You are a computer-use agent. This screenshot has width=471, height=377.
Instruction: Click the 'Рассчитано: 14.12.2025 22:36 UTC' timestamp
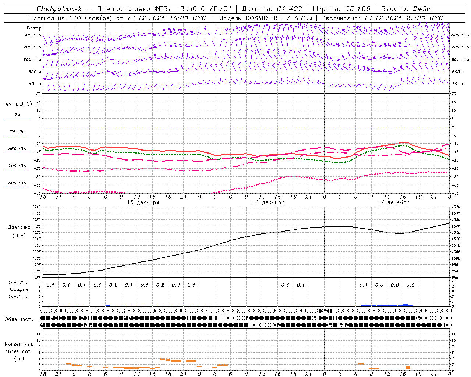click(382, 18)
